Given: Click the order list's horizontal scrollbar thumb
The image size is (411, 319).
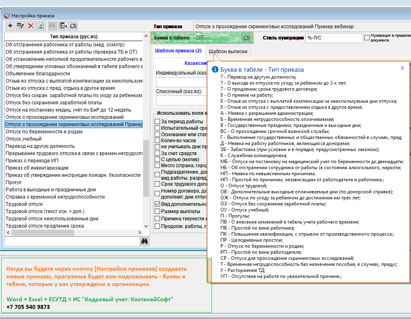Looking at the screenshot, I should (43, 232).
